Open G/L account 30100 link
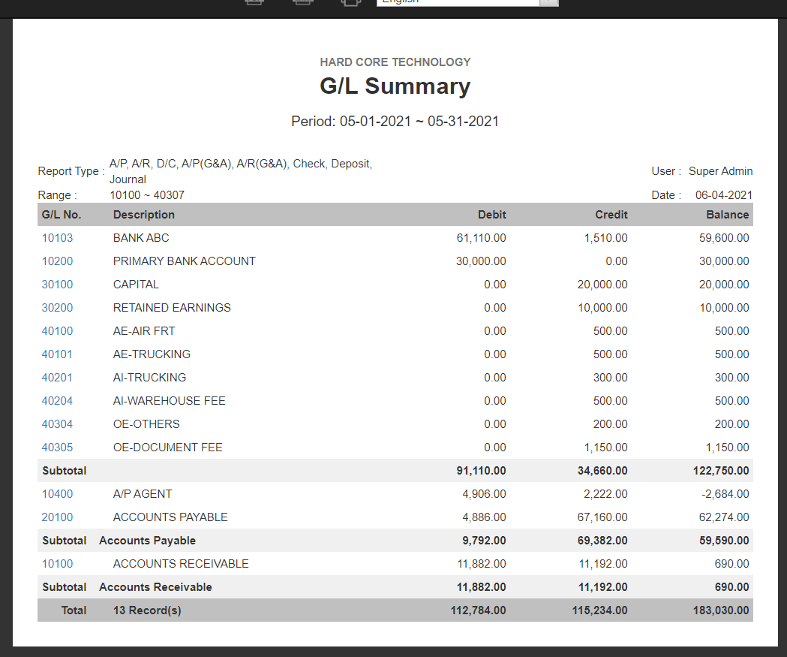 point(57,285)
